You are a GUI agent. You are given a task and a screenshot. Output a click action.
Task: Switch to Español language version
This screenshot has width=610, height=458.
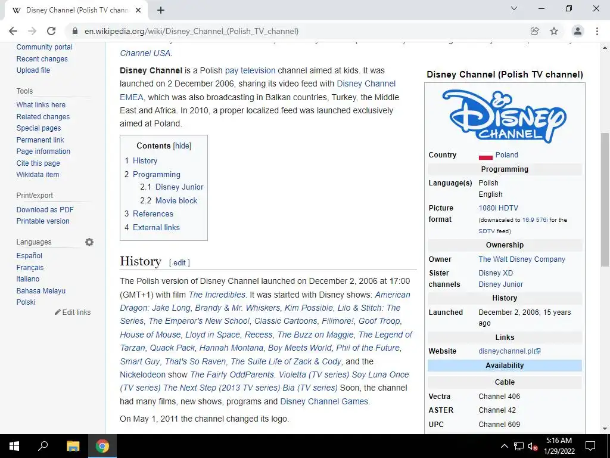29,256
